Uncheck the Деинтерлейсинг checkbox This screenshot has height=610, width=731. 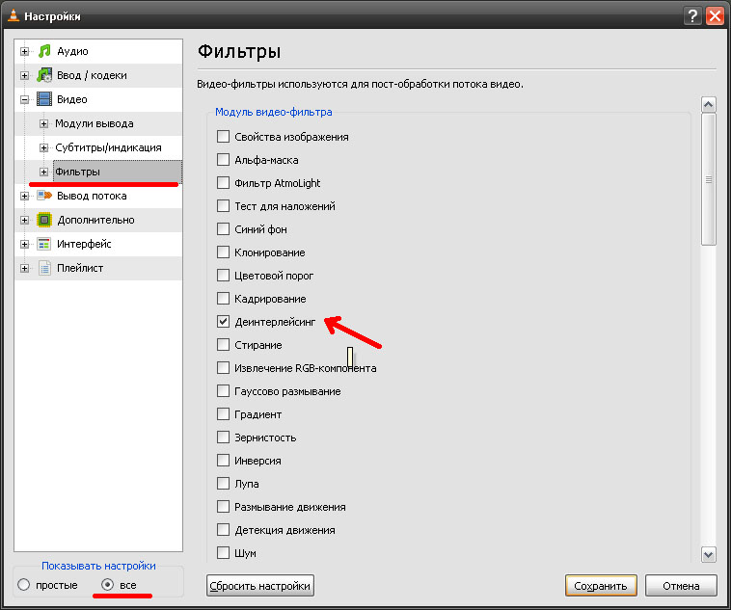[224, 322]
